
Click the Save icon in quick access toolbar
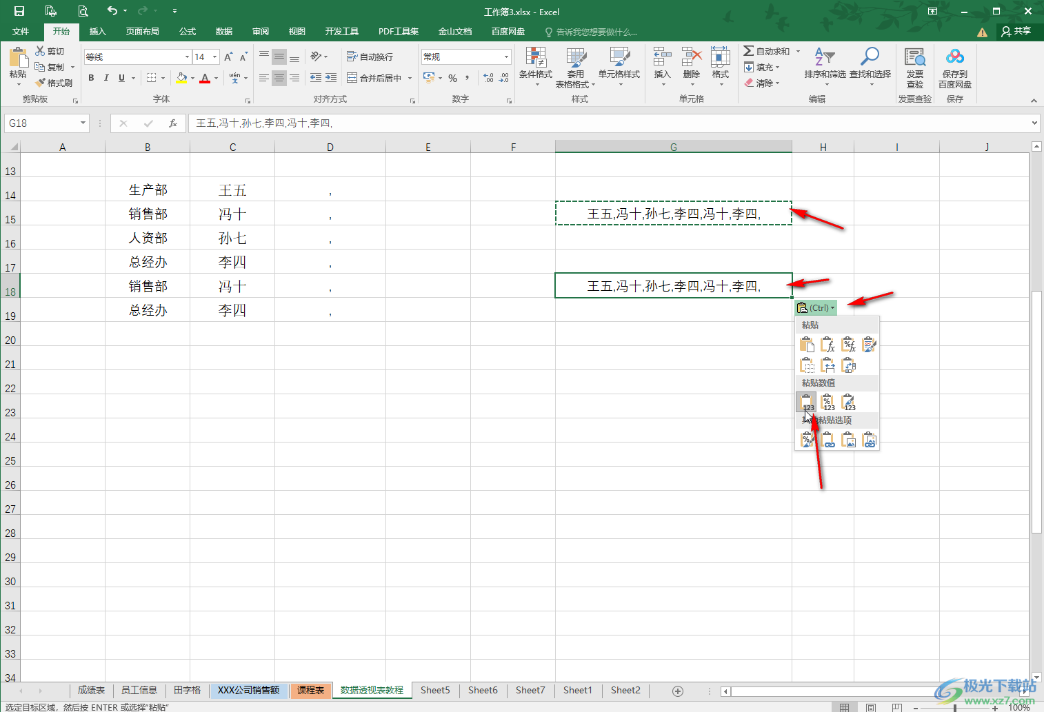tap(19, 11)
